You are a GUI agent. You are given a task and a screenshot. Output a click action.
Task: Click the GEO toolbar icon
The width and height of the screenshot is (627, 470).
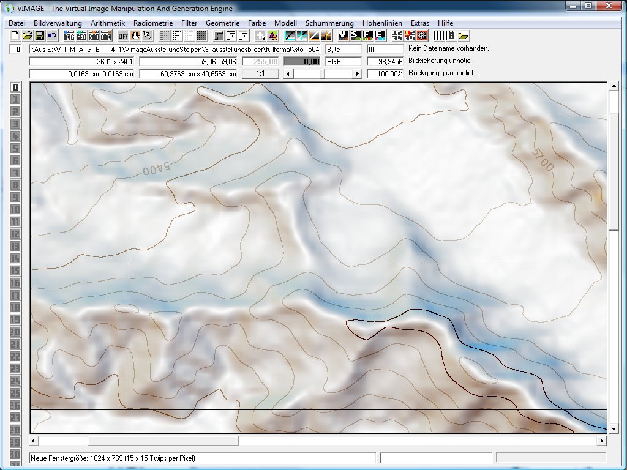[x=81, y=35]
